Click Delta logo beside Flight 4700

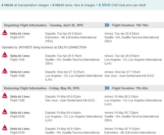coord(5,127)
